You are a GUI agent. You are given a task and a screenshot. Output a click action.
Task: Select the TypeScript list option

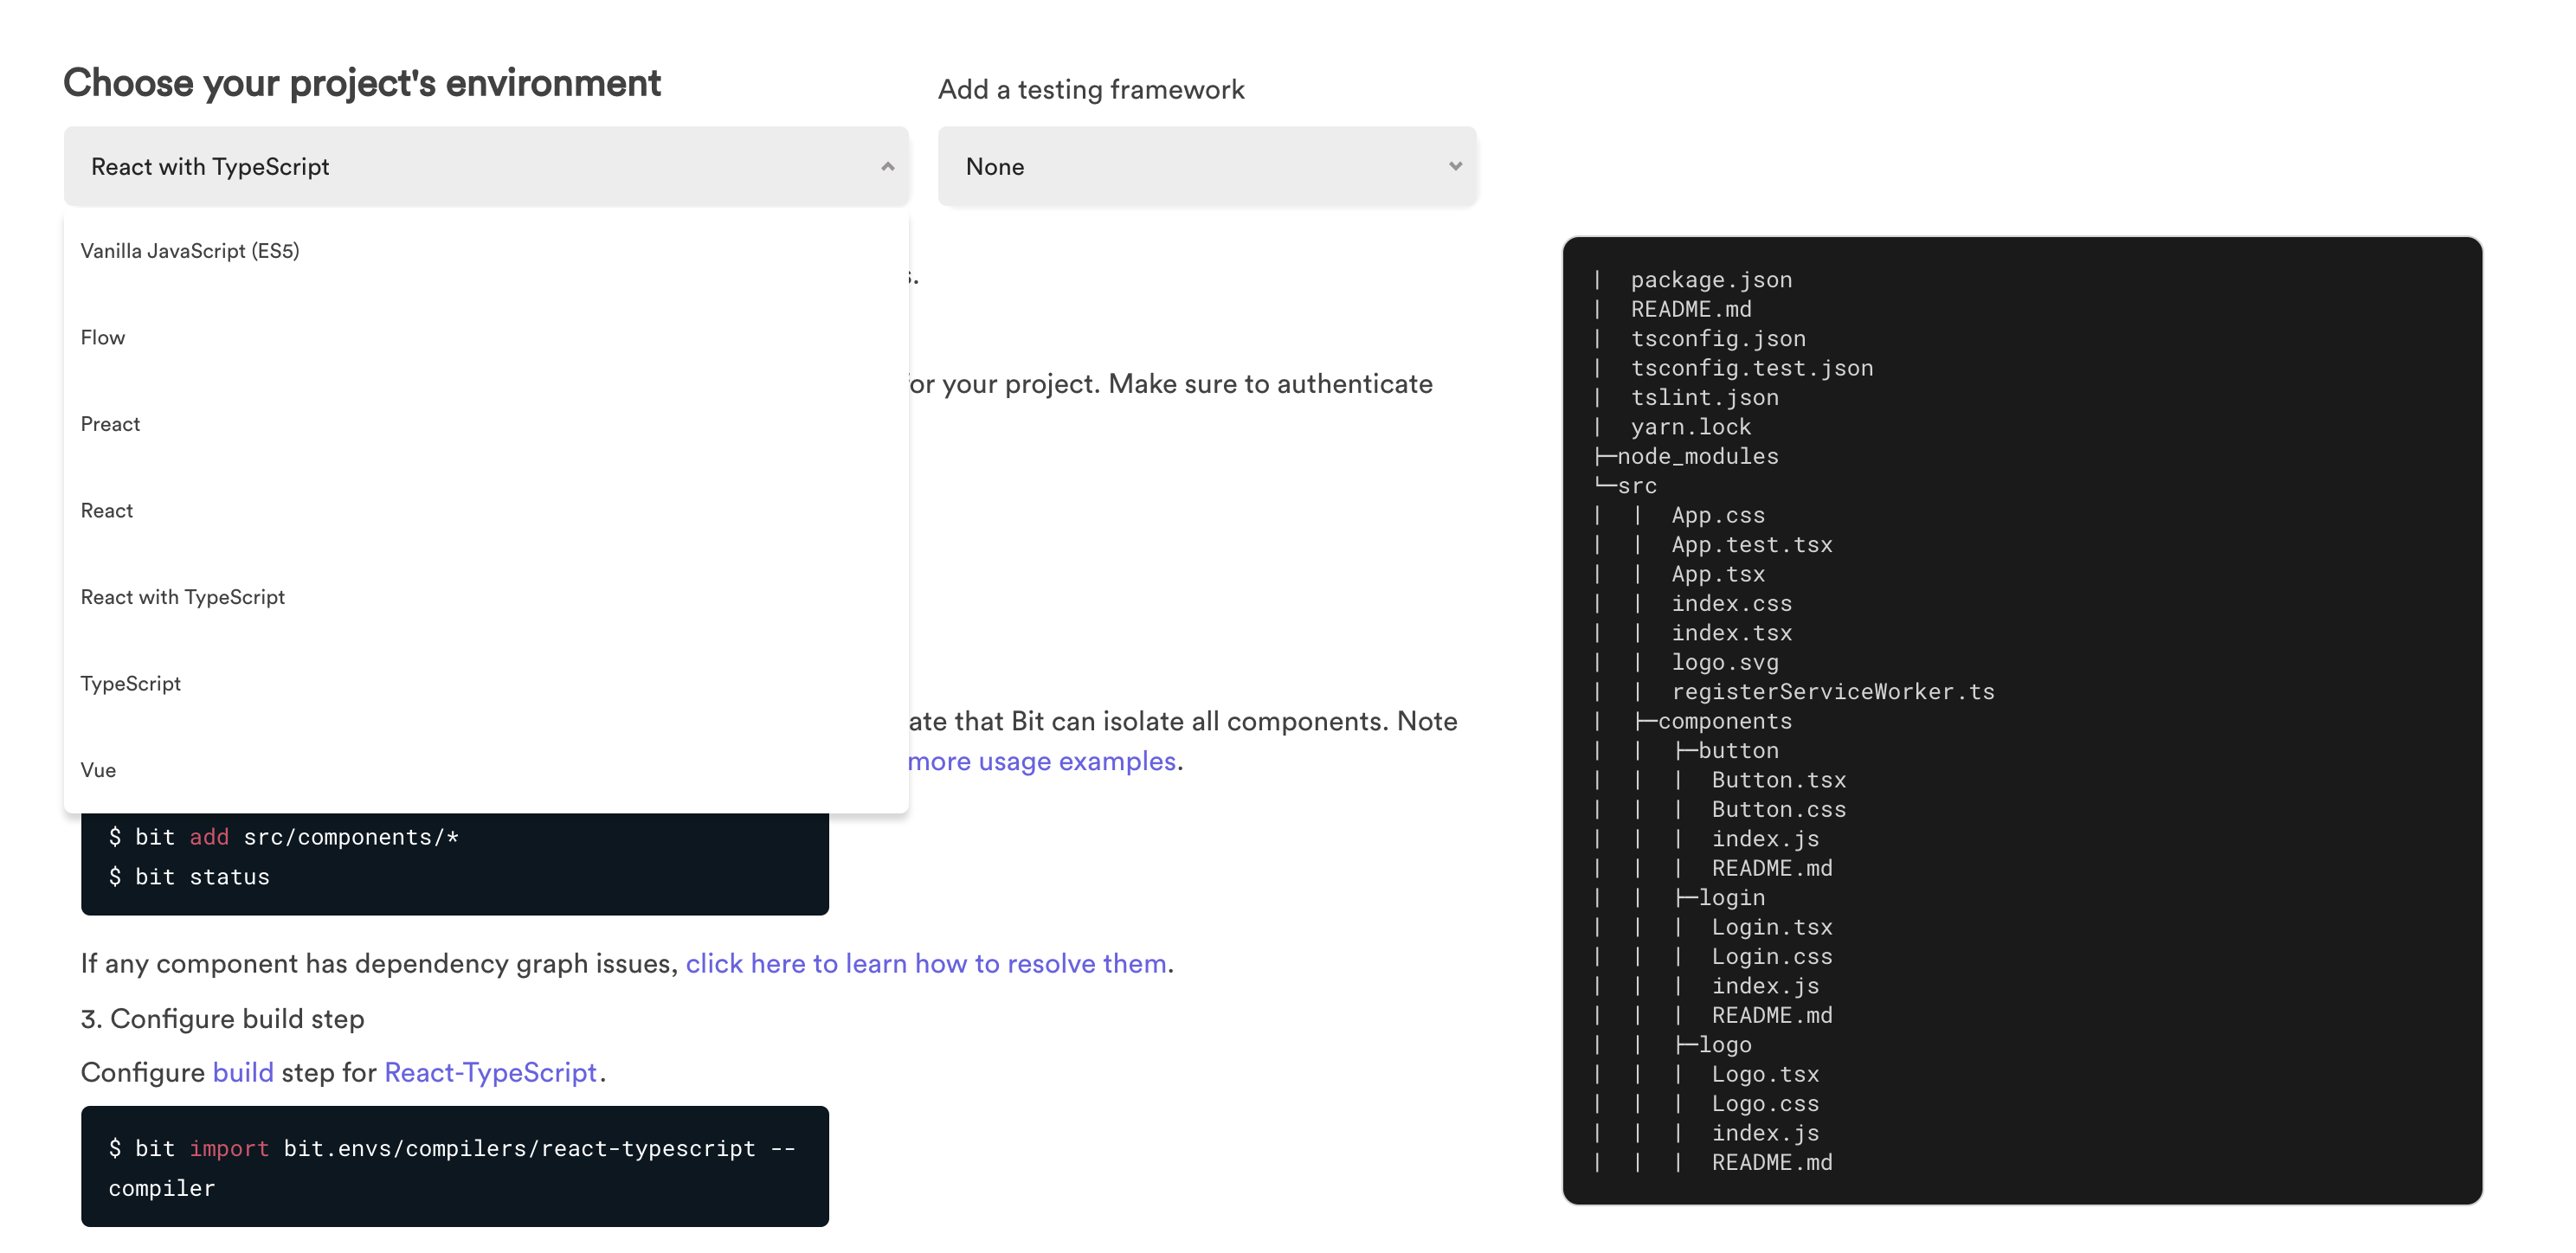point(486,684)
